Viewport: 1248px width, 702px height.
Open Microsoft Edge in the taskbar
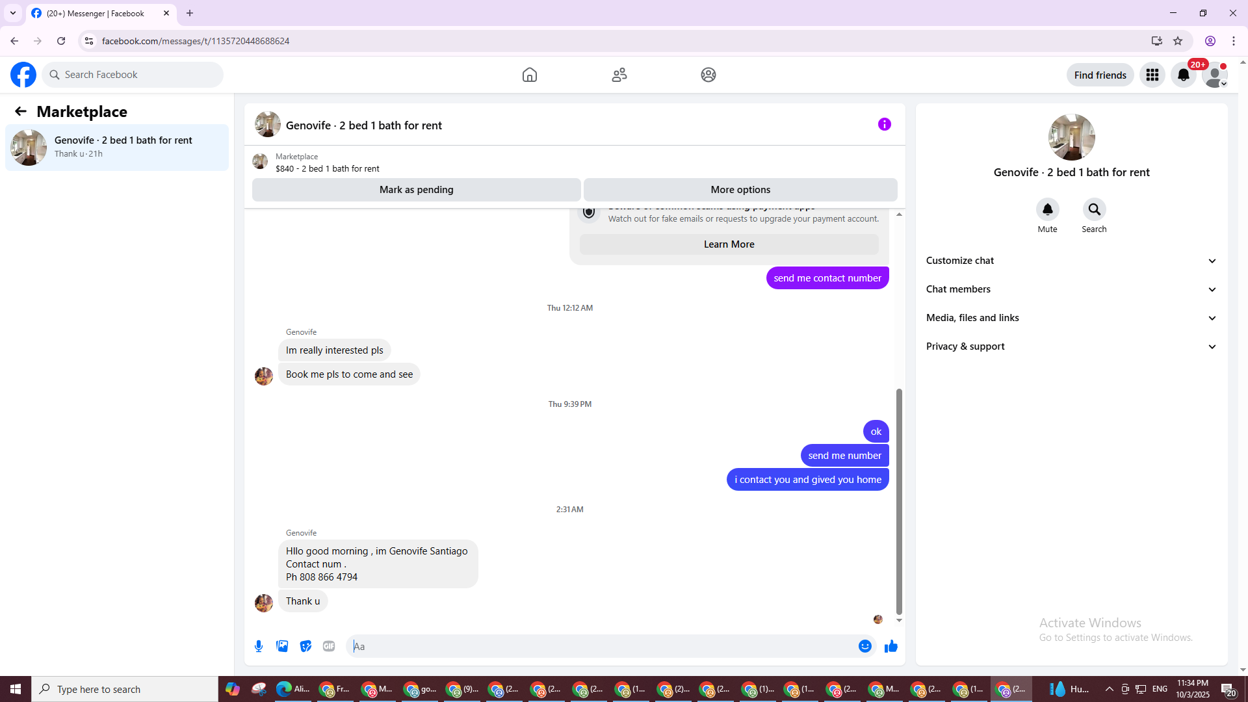click(x=292, y=689)
